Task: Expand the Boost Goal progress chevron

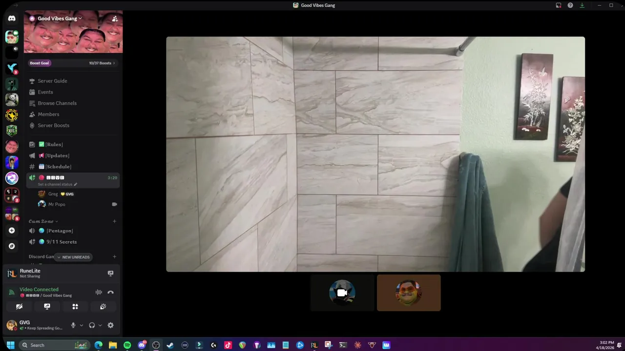Action: [x=114, y=63]
